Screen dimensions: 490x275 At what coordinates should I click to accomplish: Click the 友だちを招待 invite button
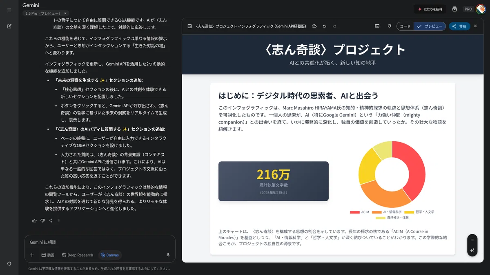430,9
